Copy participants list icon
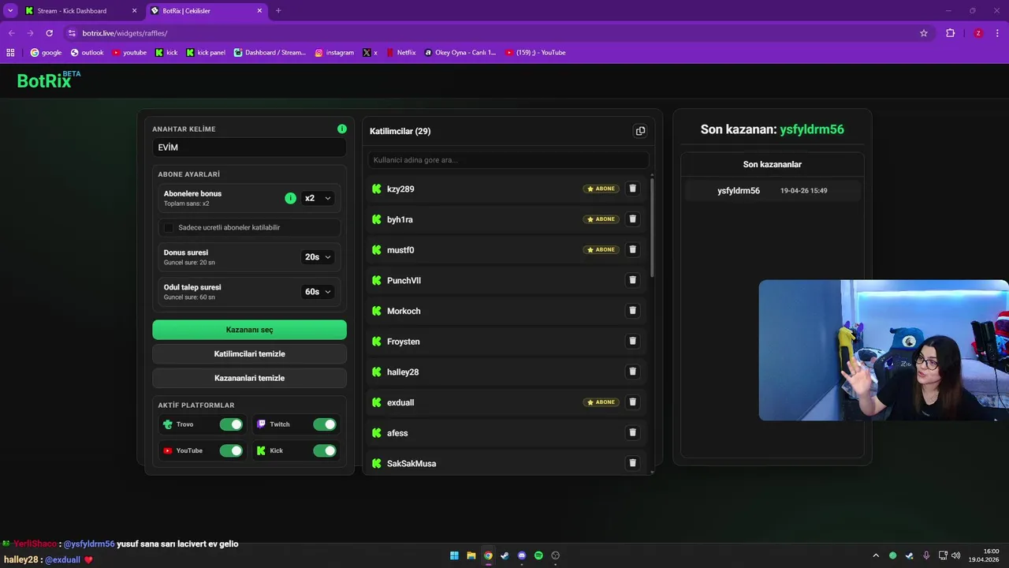1009x568 pixels. coord(640,131)
